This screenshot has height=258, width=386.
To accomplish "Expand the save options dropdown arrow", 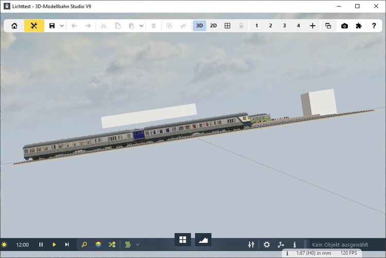I will coord(62,26).
